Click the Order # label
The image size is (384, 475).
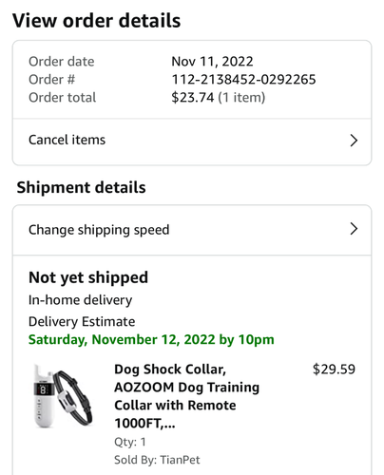pos(51,80)
